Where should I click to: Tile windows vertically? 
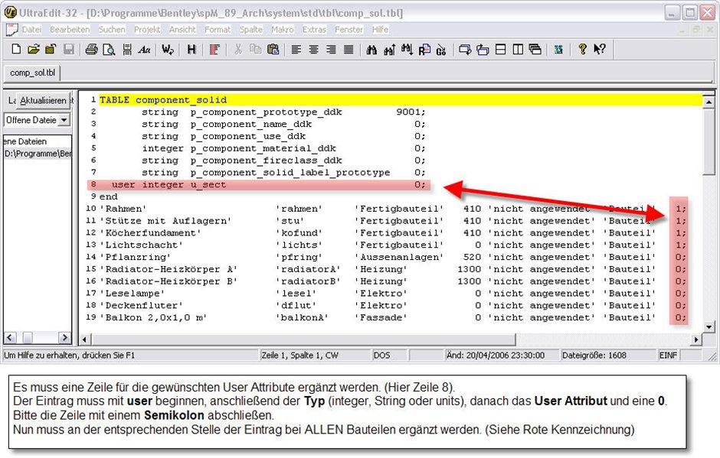coord(518,49)
